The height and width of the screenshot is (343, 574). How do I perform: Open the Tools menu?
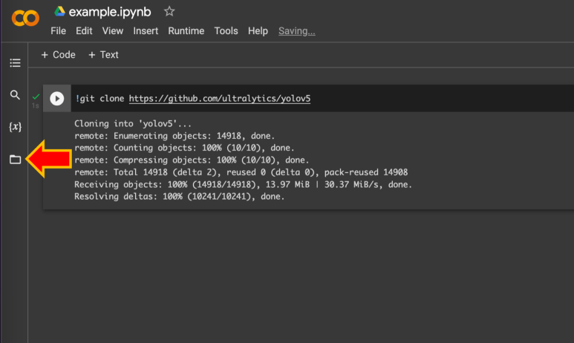tap(226, 31)
